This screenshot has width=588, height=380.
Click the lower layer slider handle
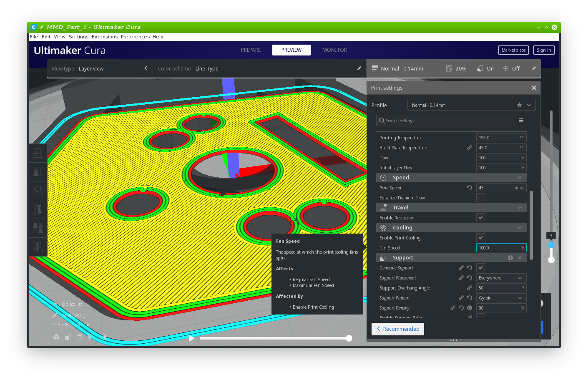tap(551, 260)
